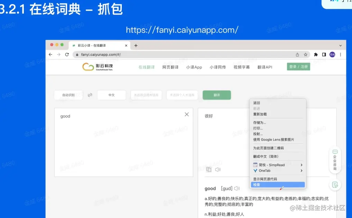The width and height of the screenshot is (352, 218).
Task: Open the purple profile avatar
Action: tap(332, 55)
